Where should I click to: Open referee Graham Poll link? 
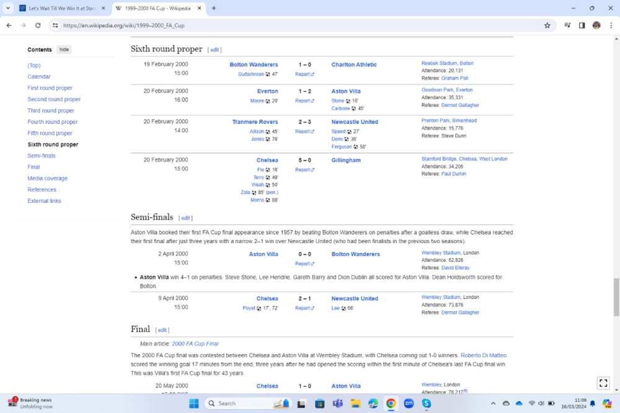[454, 78]
